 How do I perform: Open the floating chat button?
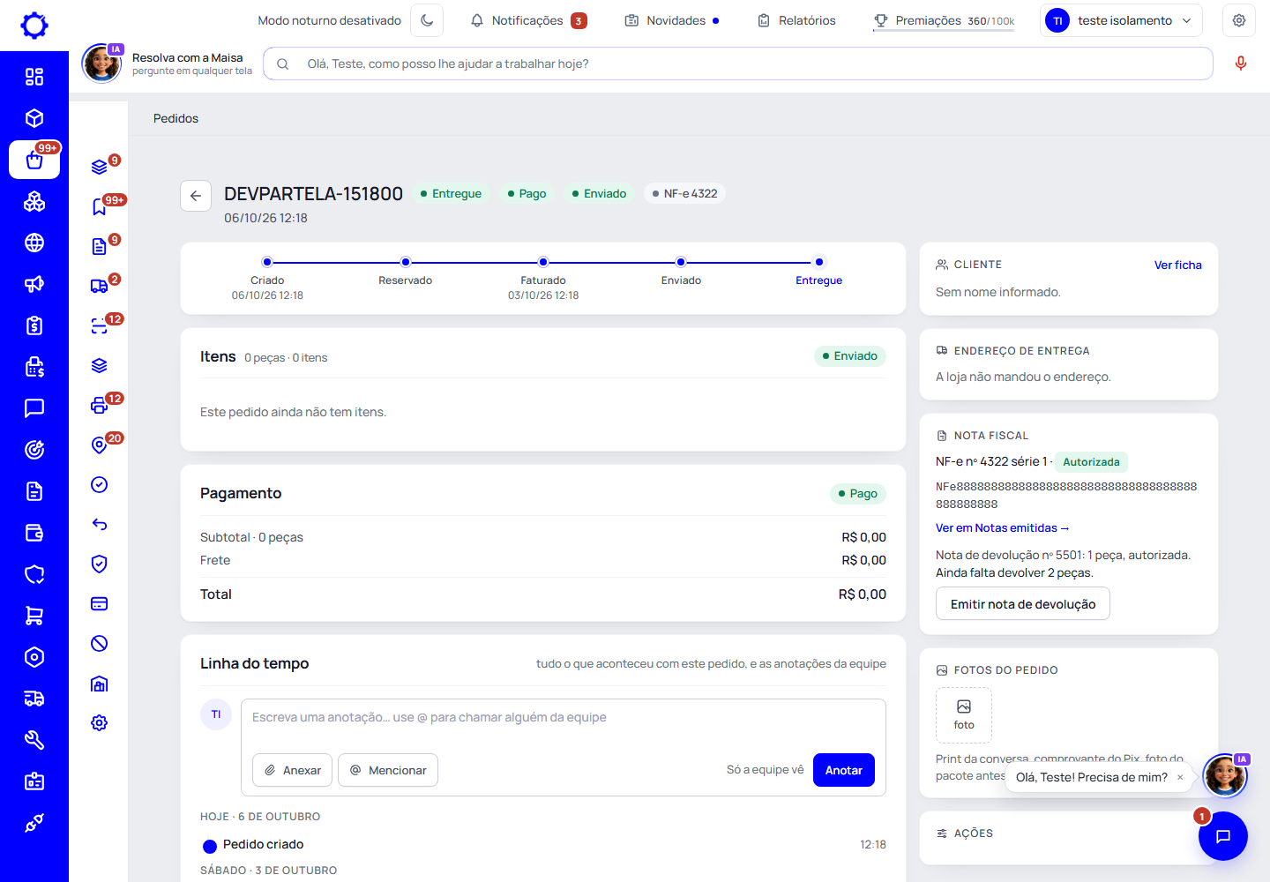click(x=1223, y=836)
